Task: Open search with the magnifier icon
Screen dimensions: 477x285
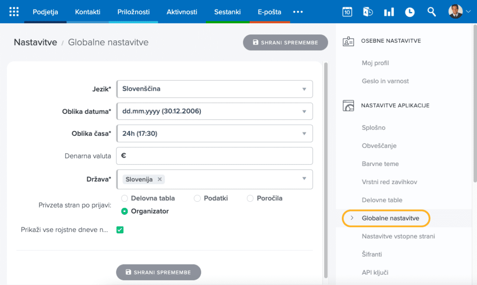Action: pos(431,12)
